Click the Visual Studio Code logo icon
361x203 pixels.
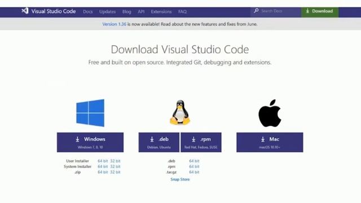(25, 11)
